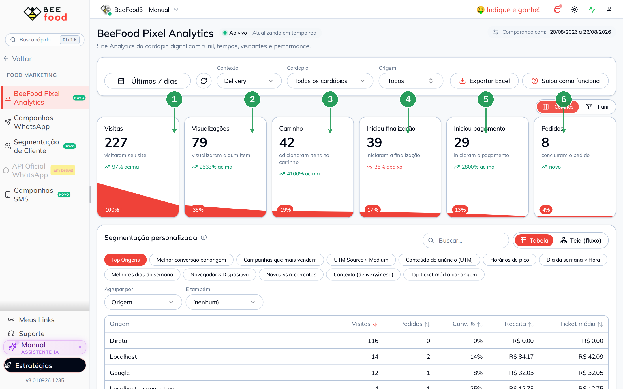This screenshot has width=623, height=389.
Task: Toggle light/dark theme sun icon
Action: pos(575,10)
